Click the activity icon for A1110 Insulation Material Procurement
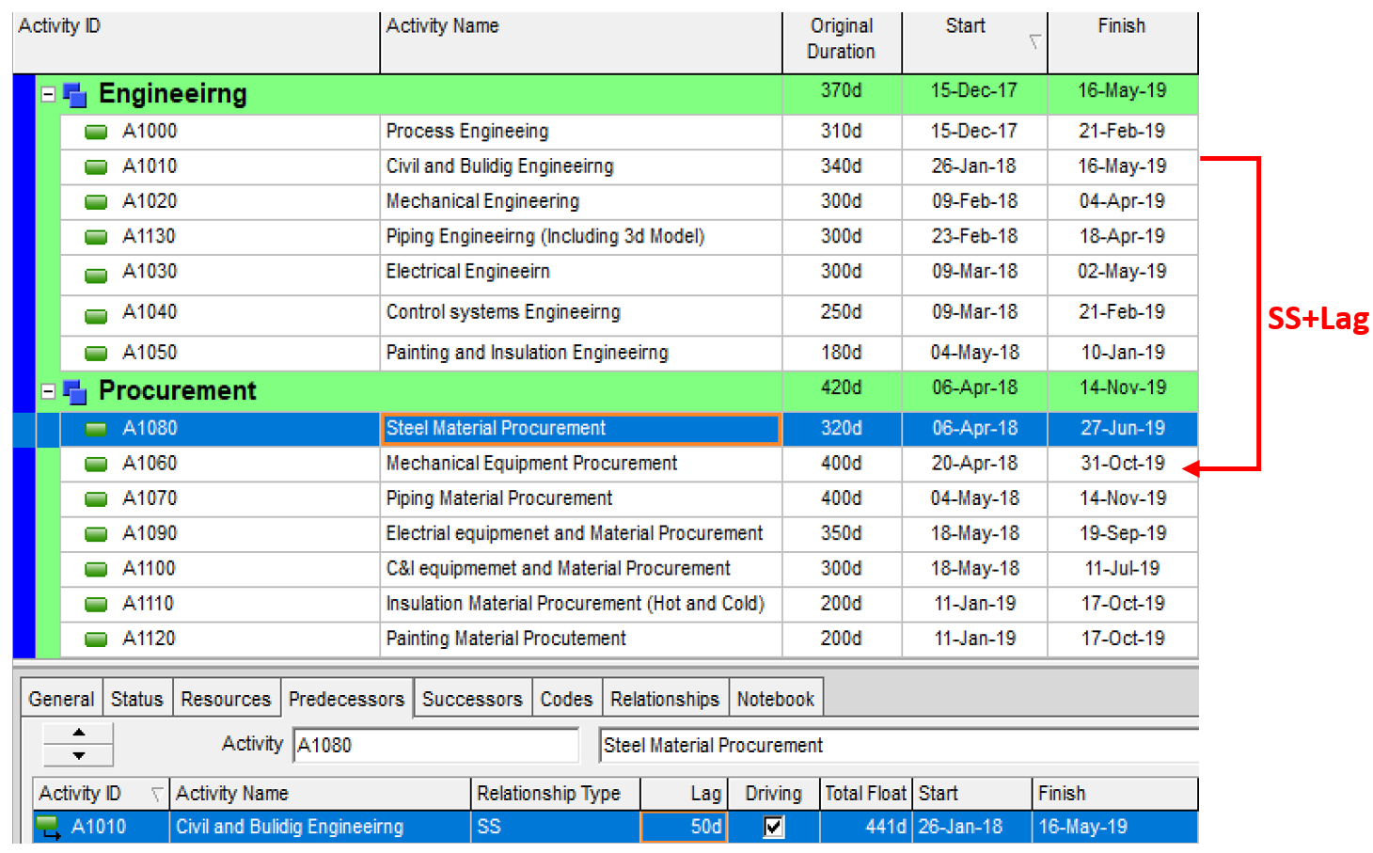 tap(95, 603)
